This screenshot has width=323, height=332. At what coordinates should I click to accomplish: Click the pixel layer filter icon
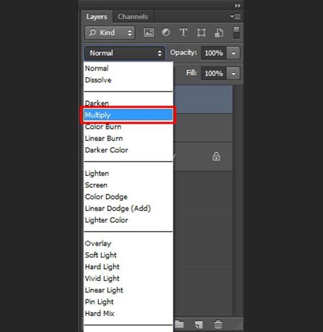(x=149, y=33)
